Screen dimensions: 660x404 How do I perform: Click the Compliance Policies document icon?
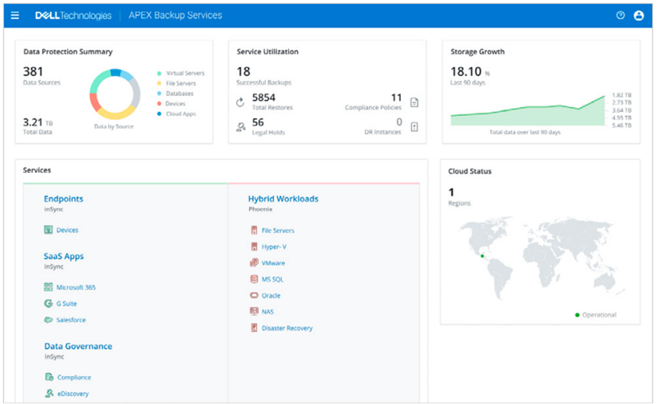414,103
